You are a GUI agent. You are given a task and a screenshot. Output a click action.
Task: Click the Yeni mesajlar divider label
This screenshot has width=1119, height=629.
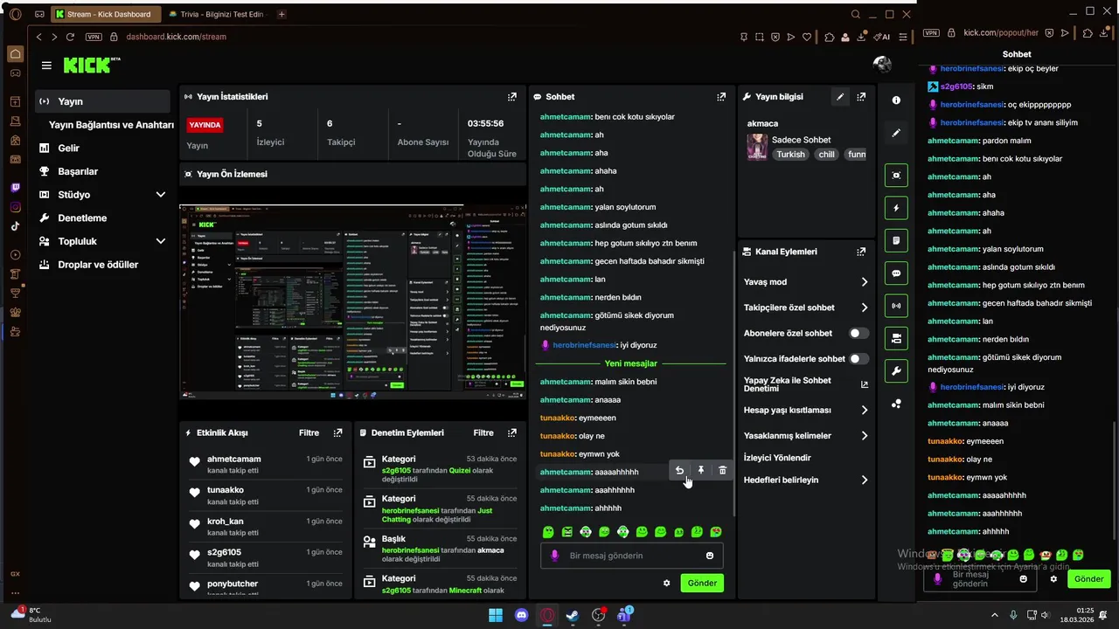tap(630, 363)
